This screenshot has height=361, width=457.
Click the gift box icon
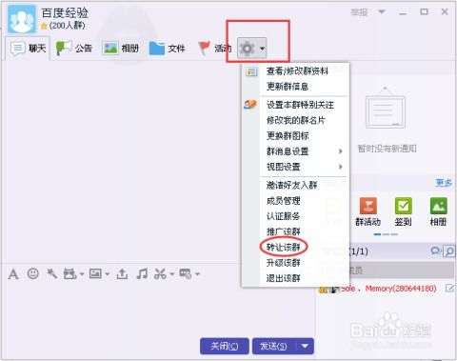click(70, 273)
